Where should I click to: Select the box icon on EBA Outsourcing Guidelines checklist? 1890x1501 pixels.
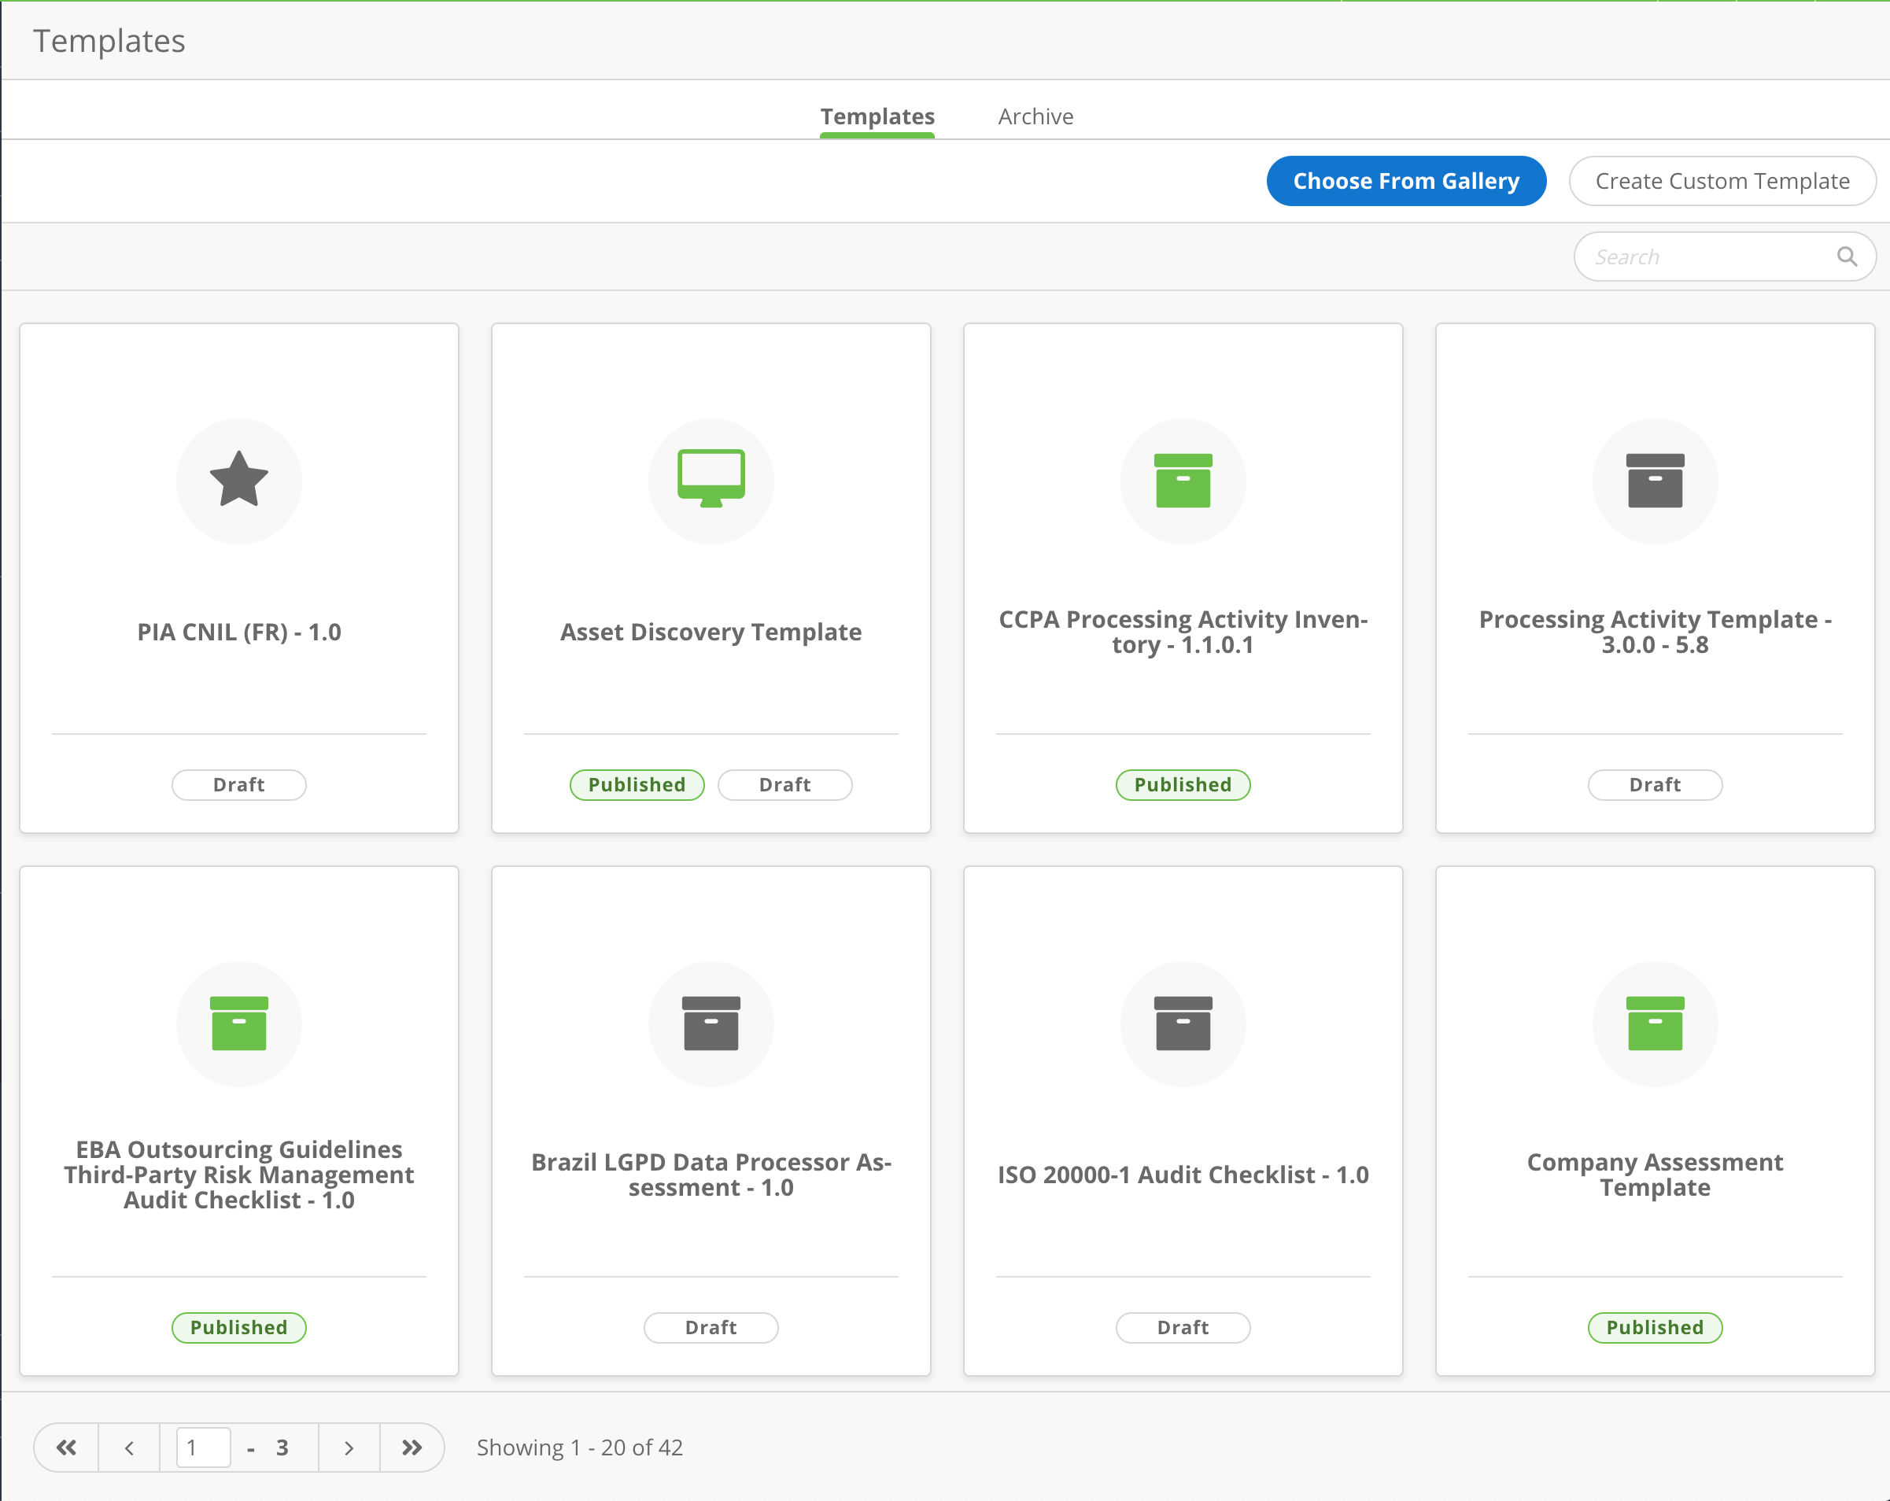click(x=238, y=1023)
